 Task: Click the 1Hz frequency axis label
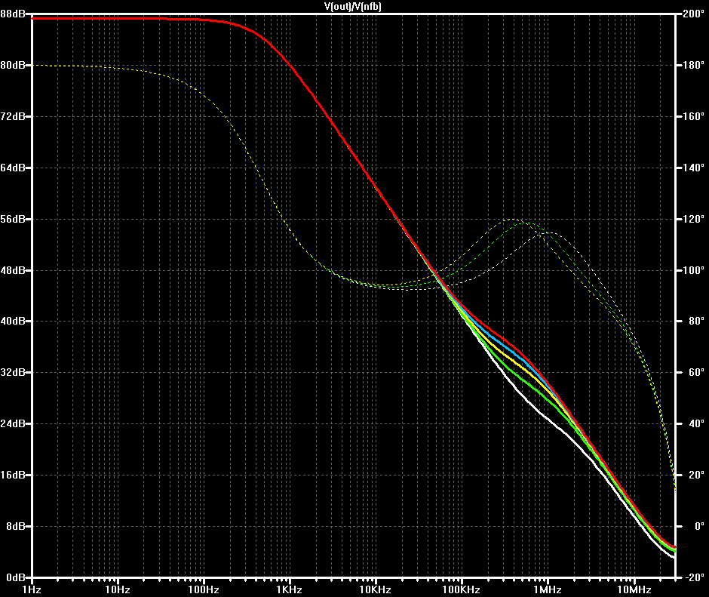32,589
